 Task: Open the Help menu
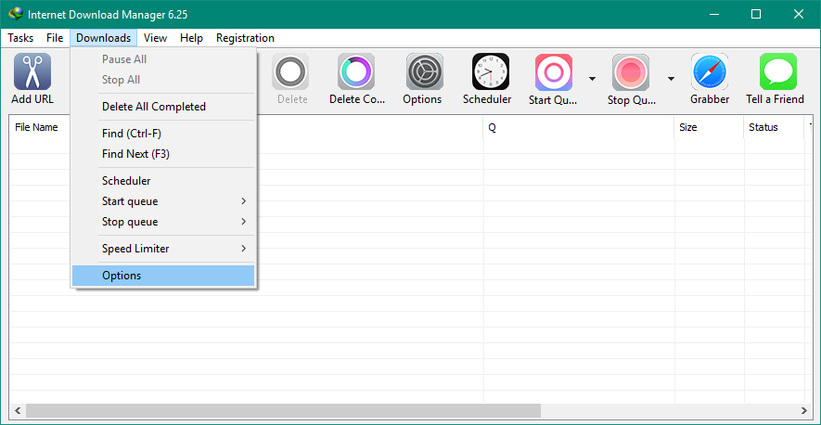click(x=191, y=38)
